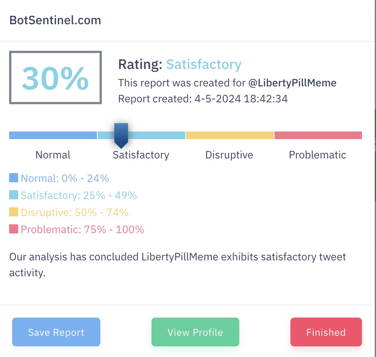Viewport: 376px width, 357px height.
Task: Click the @LibertyPillMeme account handle
Action: [292, 83]
